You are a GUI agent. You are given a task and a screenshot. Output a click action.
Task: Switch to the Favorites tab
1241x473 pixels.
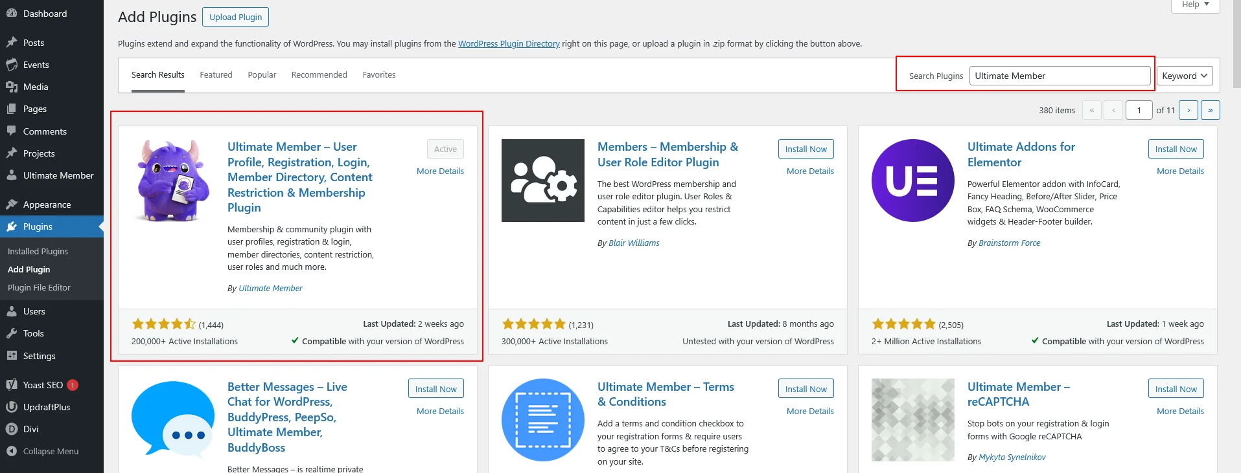pos(379,75)
